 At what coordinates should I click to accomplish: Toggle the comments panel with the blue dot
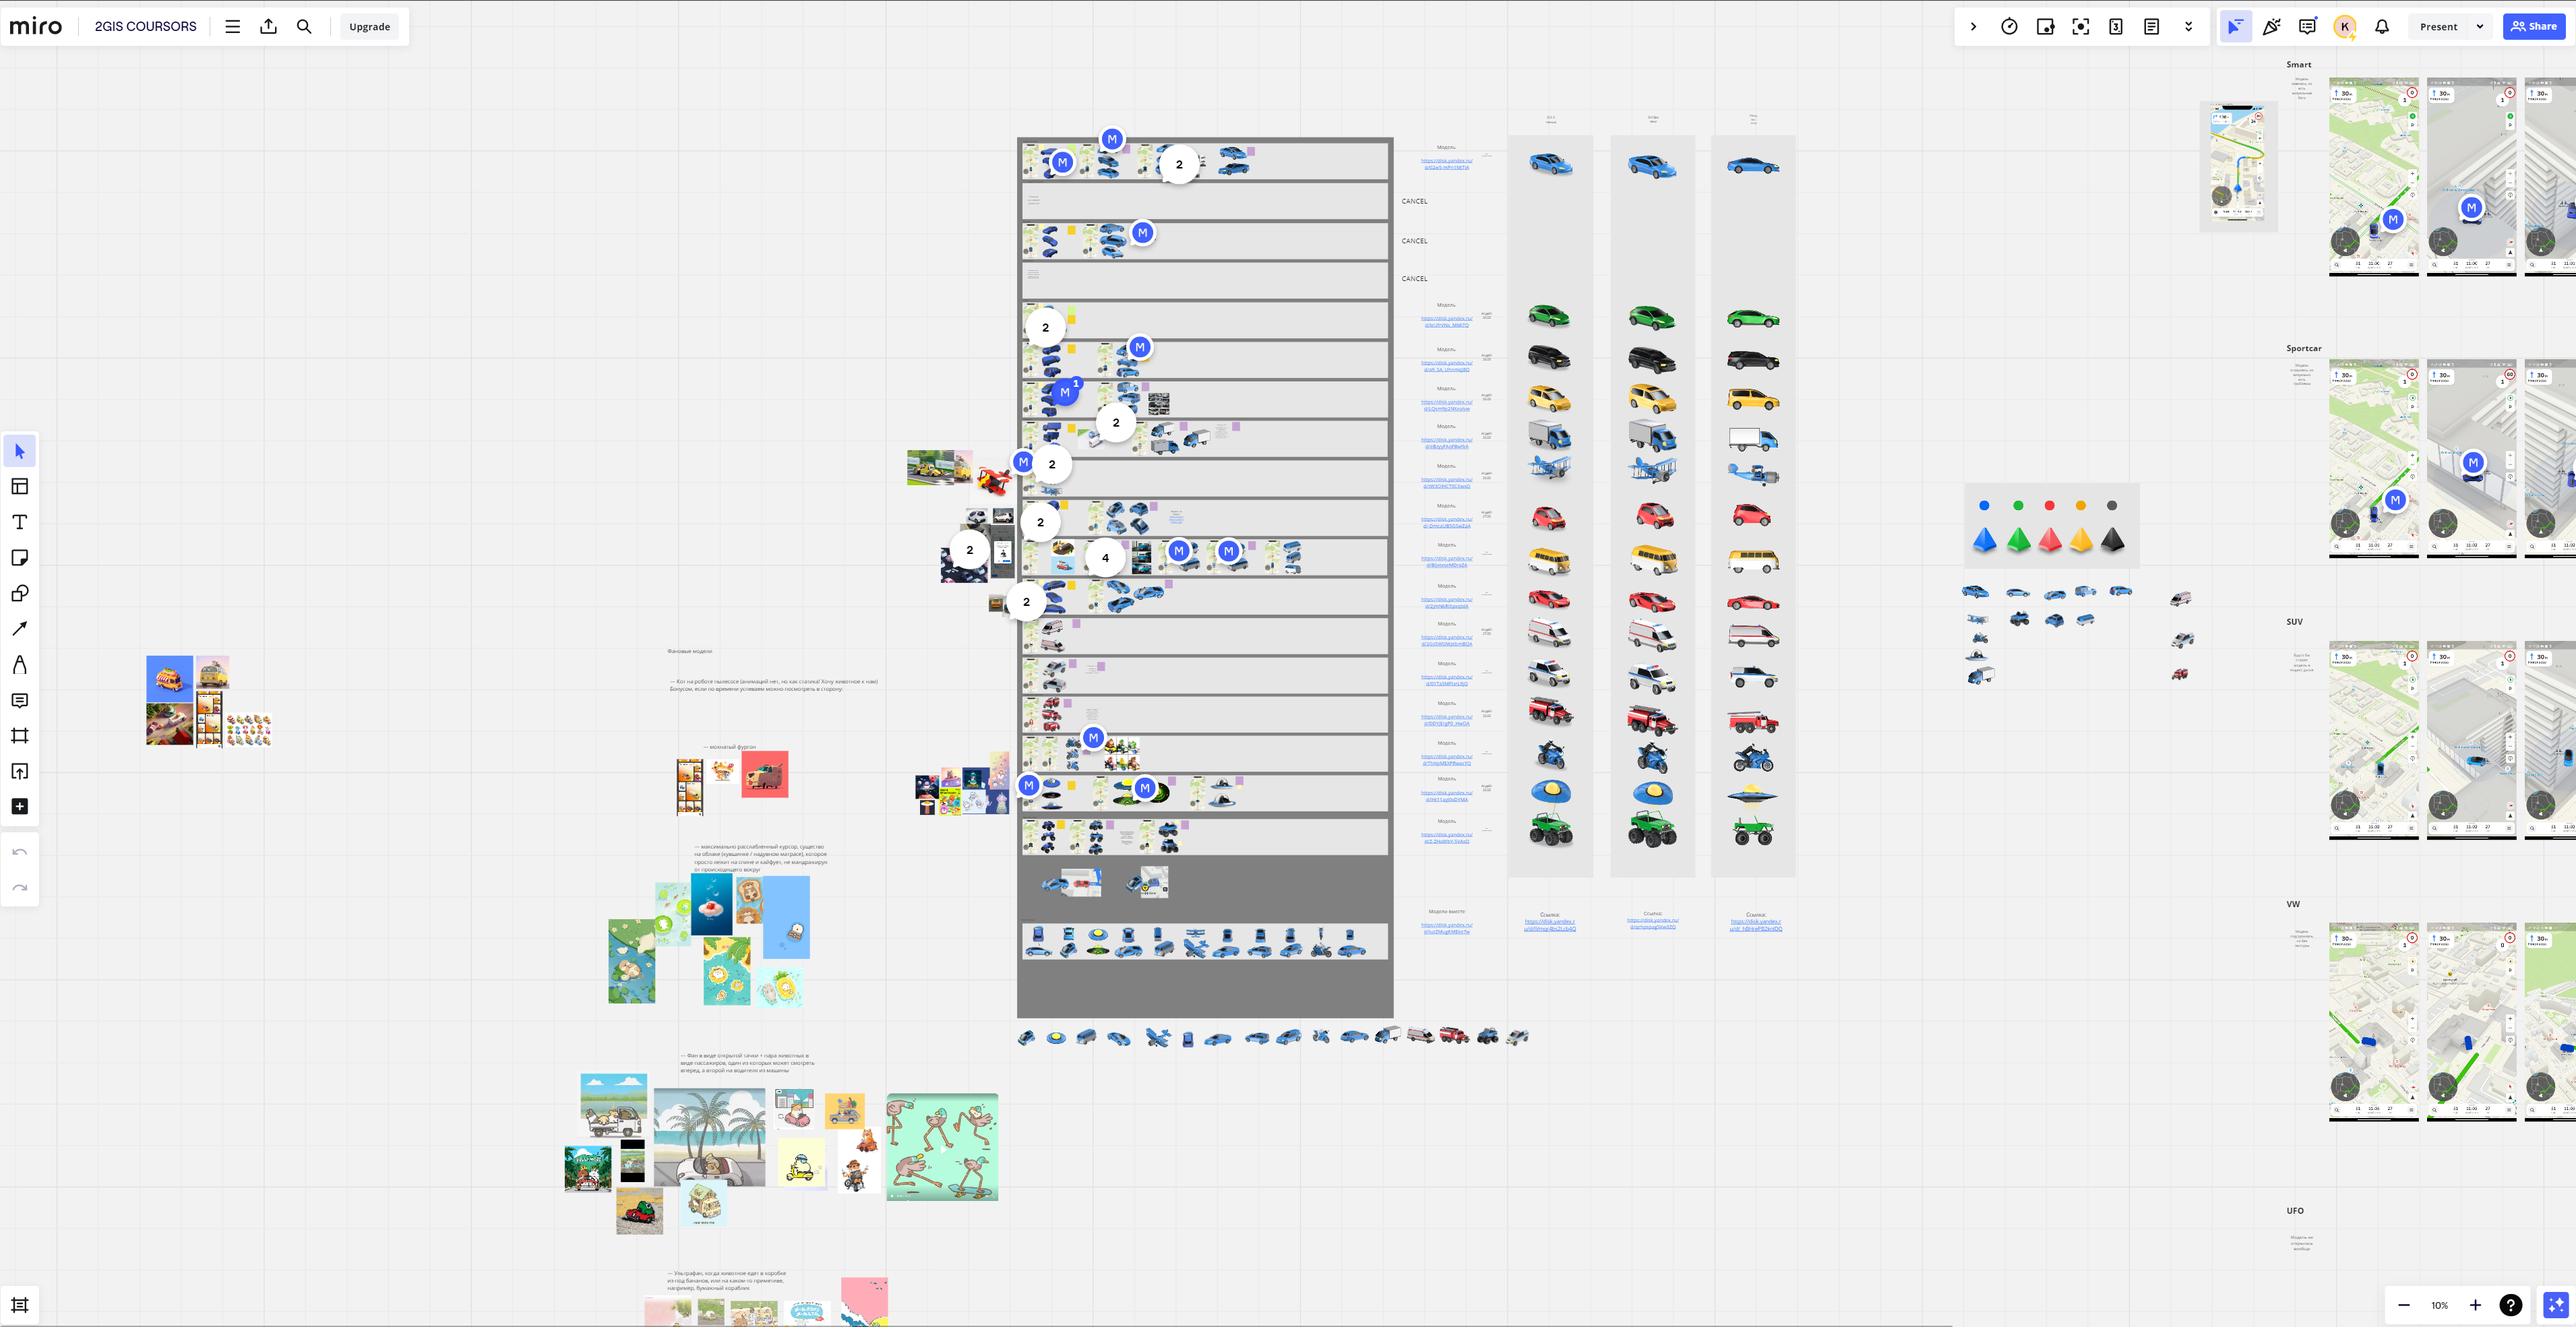(2307, 27)
